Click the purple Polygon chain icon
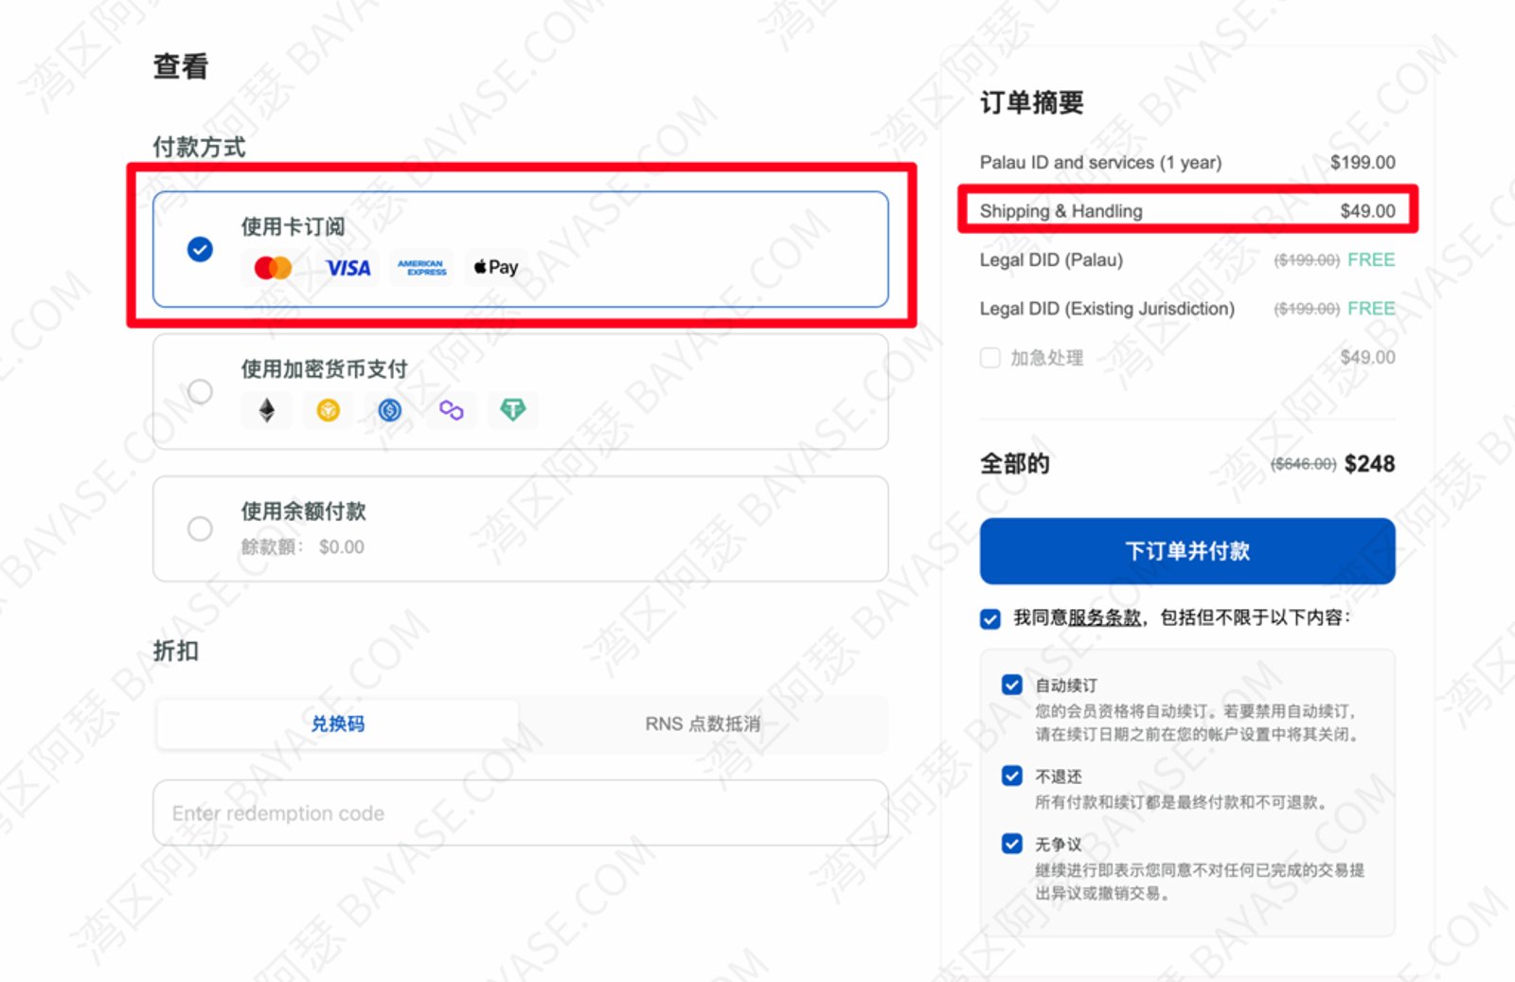 click(x=452, y=410)
